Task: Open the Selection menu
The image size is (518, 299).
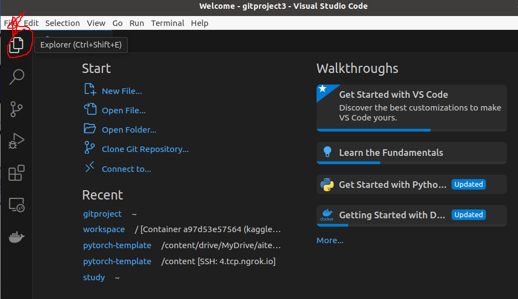Action: [x=63, y=23]
